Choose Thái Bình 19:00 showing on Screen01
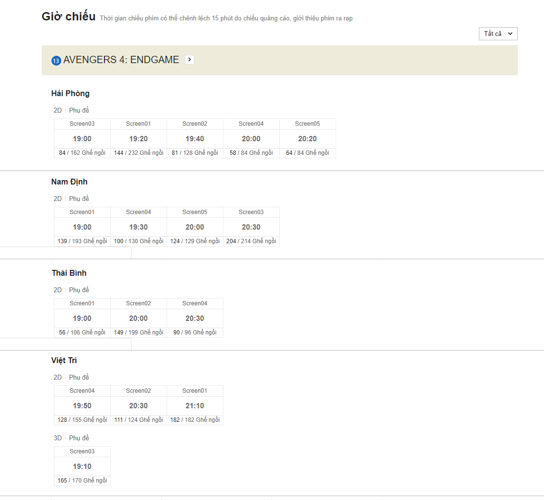The image size is (544, 500). click(82, 318)
